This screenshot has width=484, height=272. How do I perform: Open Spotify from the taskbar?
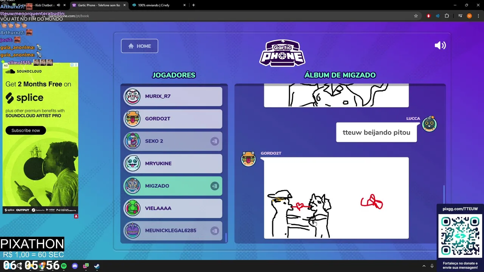coord(64,266)
